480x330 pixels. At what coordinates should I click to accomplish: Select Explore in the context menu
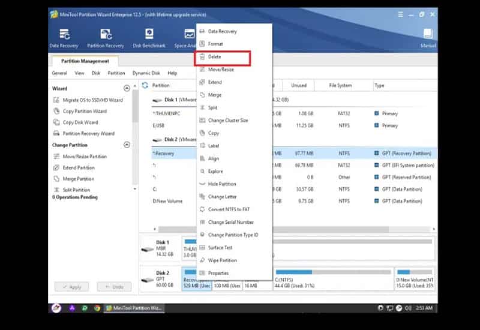[x=234, y=171]
